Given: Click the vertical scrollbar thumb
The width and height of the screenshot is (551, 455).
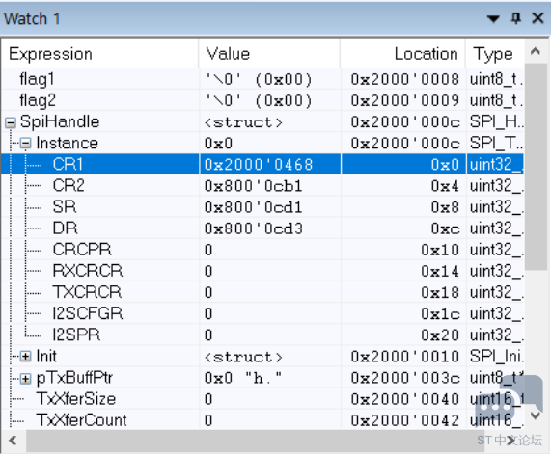Looking at the screenshot, I should tap(536, 167).
